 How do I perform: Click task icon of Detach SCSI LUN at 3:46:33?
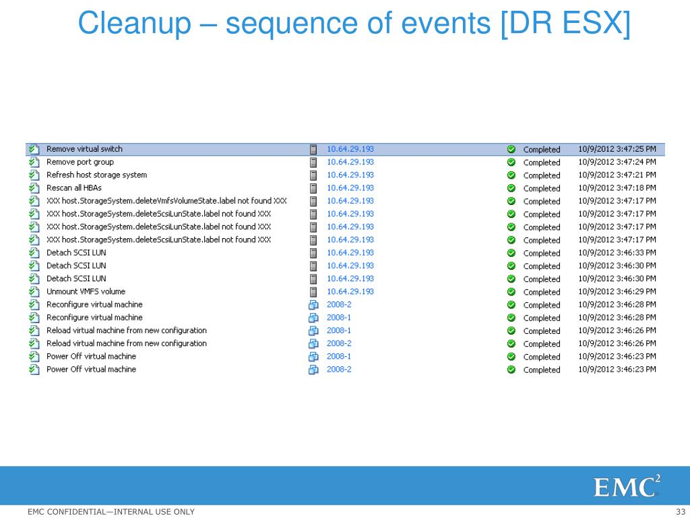click(34, 253)
